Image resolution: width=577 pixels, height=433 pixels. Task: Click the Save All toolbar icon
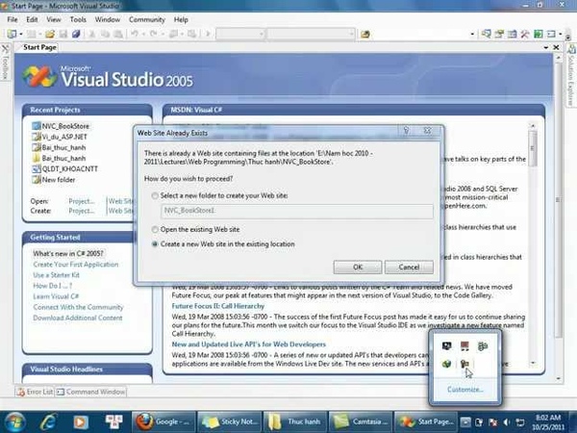[x=76, y=34]
